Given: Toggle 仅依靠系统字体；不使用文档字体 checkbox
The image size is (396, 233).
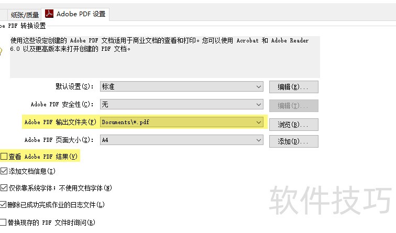Looking at the screenshot, I should point(4,187).
